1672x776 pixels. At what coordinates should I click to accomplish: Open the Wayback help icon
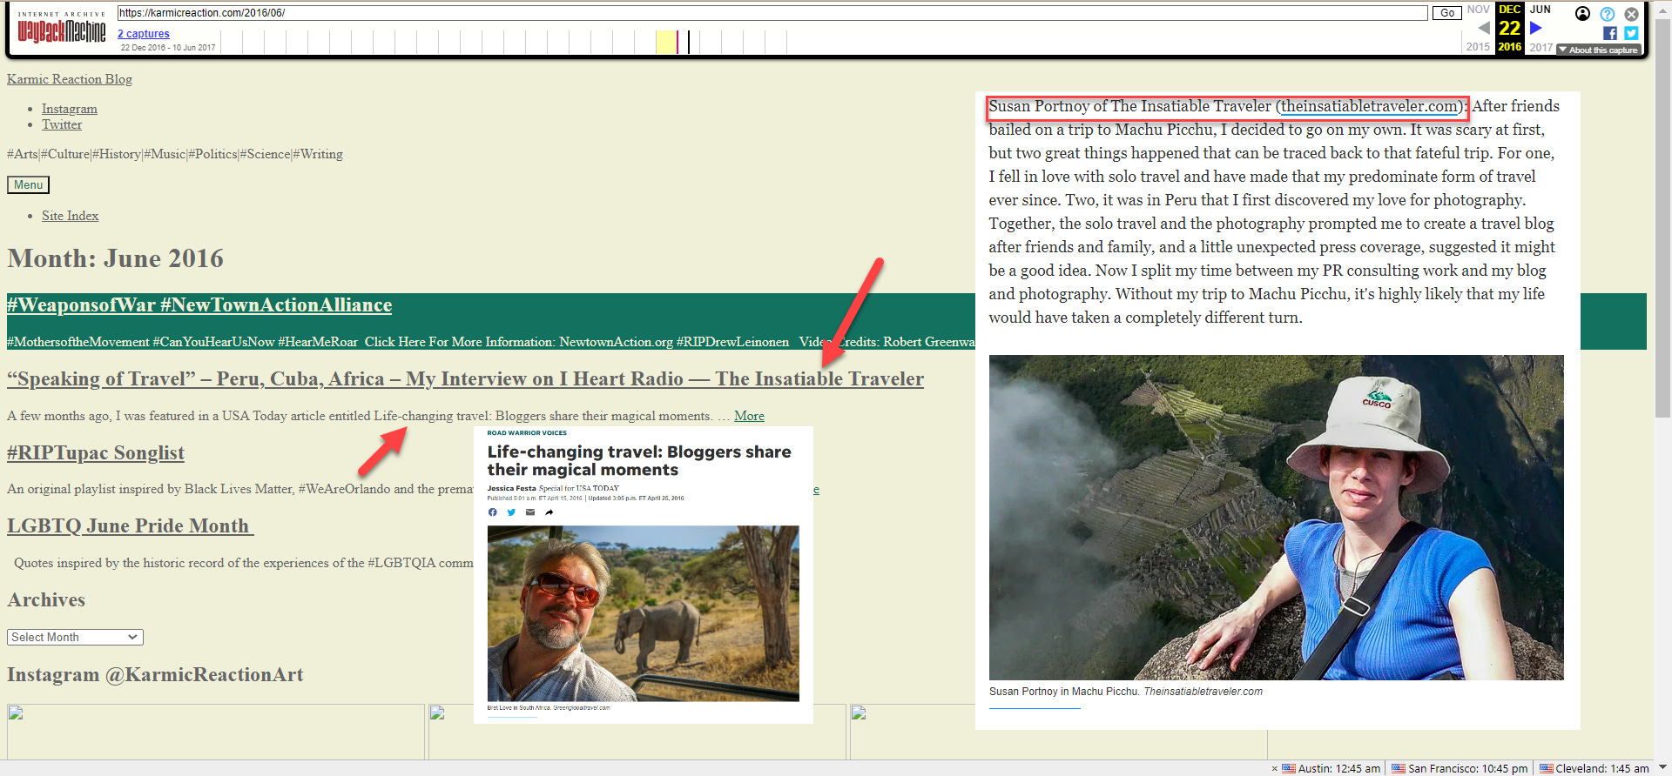1608,14
